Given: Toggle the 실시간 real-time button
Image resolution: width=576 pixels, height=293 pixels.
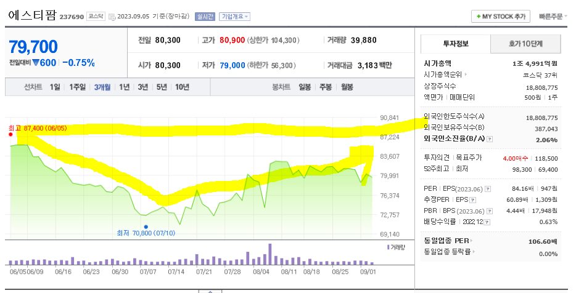Looking at the screenshot, I should tap(205, 17).
